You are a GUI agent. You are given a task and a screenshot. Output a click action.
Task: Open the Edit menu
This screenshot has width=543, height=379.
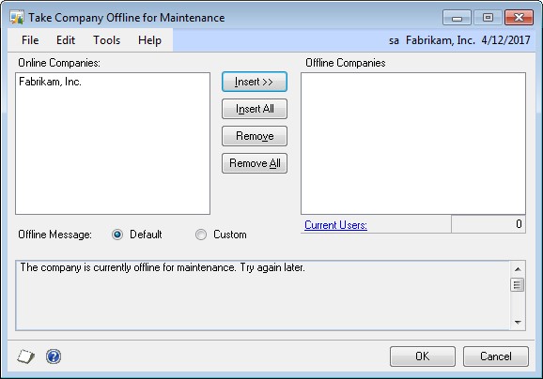[x=66, y=40]
